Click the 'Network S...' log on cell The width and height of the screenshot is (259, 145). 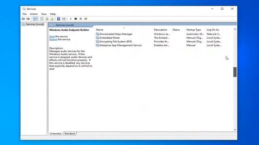pos(214,34)
